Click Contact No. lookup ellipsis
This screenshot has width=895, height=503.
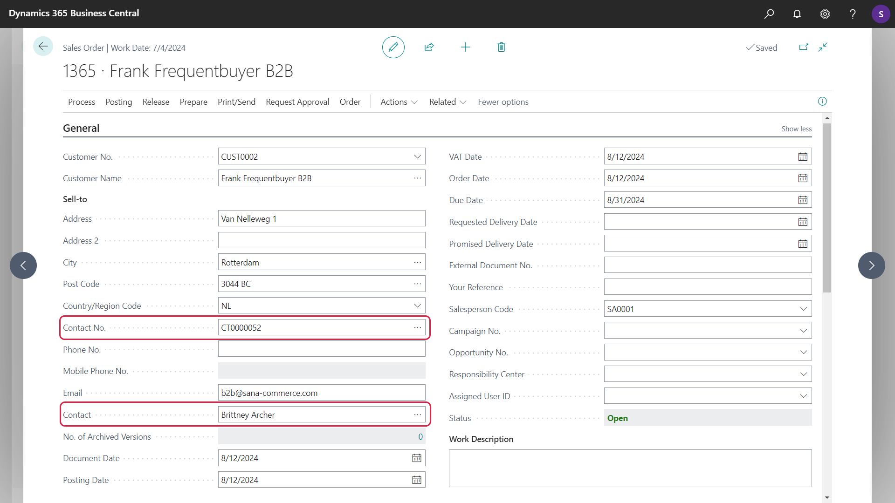(417, 328)
